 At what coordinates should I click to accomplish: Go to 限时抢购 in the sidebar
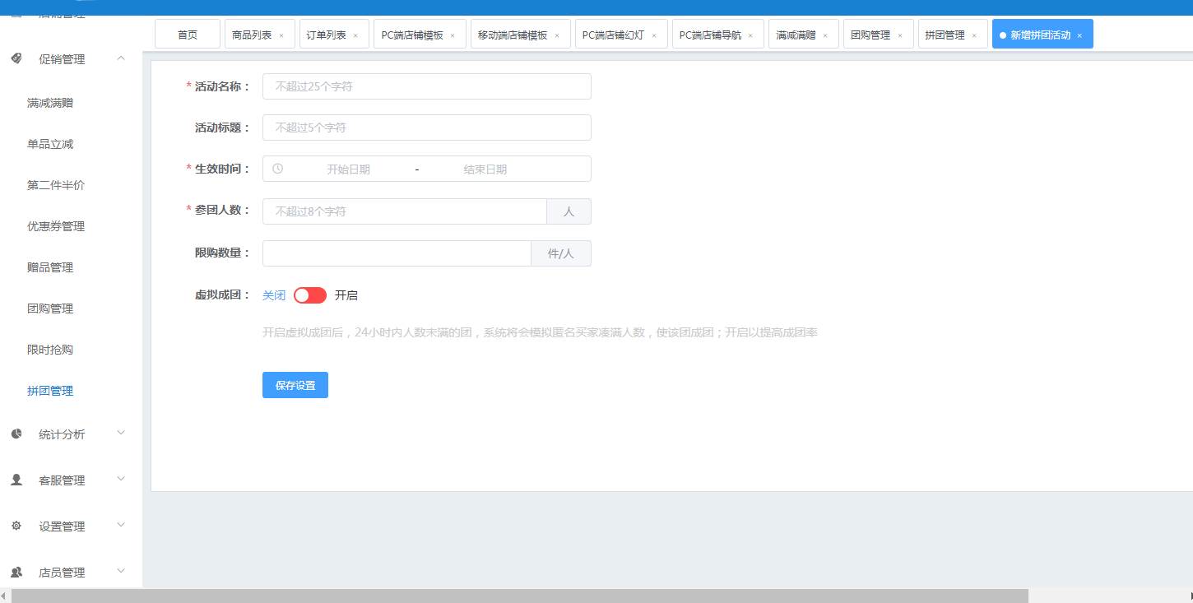click(x=50, y=350)
